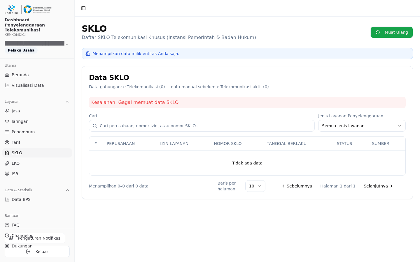
Task: Click 'Tidak ada data' text
Action: pos(247,163)
